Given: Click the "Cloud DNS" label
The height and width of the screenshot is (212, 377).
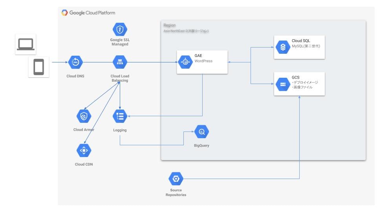Looking at the screenshot, I should pyautogui.click(x=75, y=76).
